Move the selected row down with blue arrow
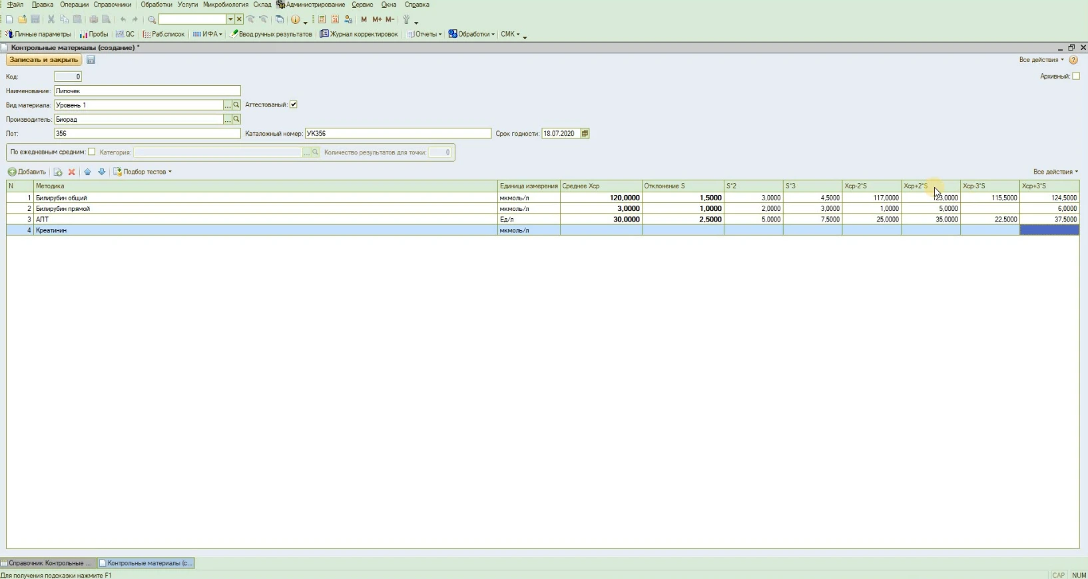Screen dimensions: 1088x579 (x=102, y=172)
